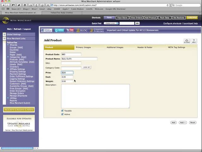Open the Community Forums banner icon
Viewport: 202px width, 152px height.
tap(97, 30)
